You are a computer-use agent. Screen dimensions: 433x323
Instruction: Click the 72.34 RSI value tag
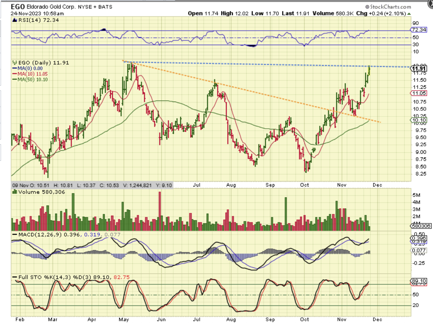(x=419, y=30)
